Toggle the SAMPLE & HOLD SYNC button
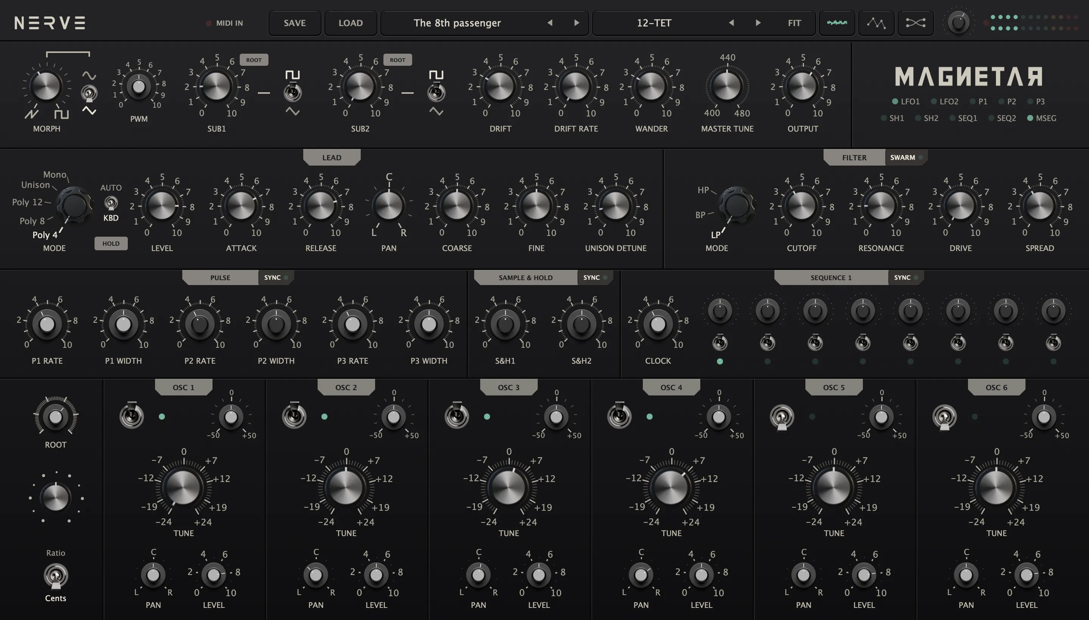Screen dimensions: 1089x620 click(595, 277)
